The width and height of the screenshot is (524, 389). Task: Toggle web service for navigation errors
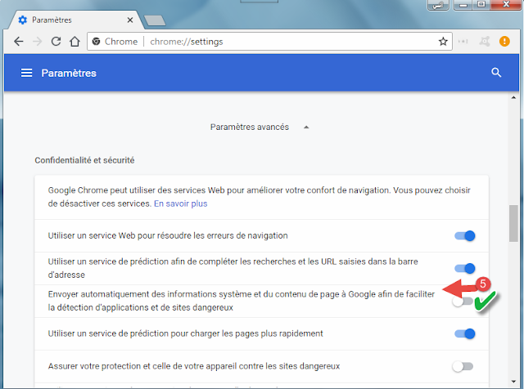coord(464,235)
